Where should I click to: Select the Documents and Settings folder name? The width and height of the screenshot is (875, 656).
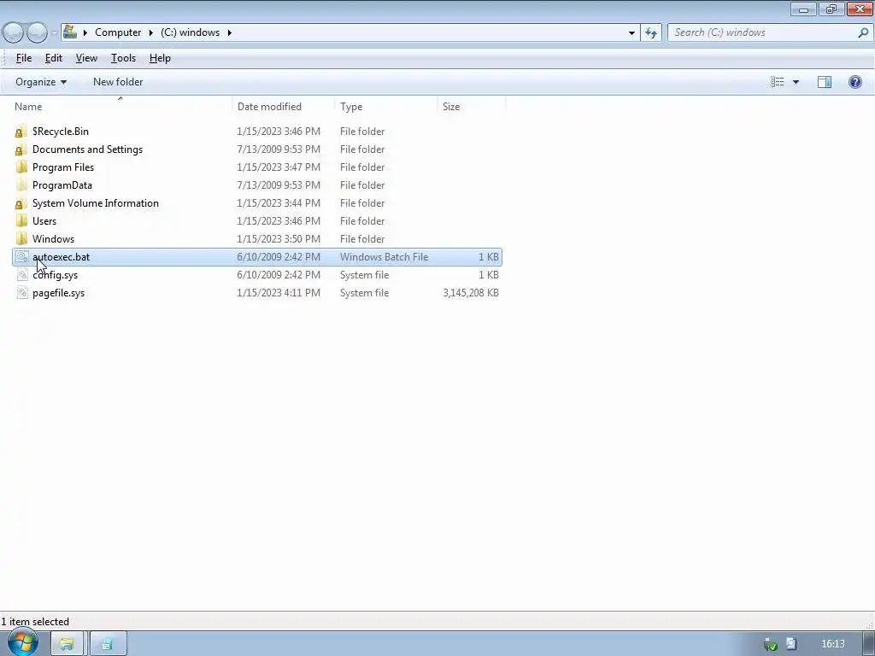click(x=88, y=149)
